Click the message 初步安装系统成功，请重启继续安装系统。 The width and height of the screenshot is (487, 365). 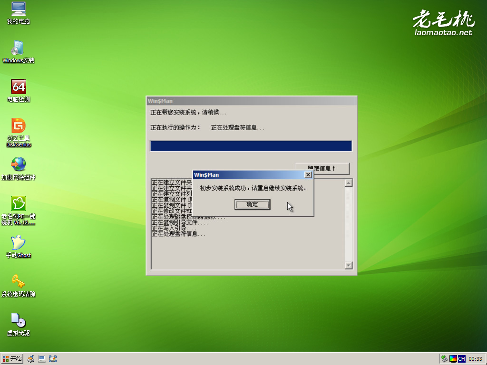click(253, 188)
